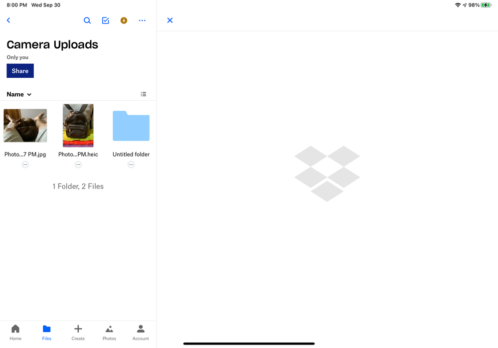This screenshot has width=498, height=348.
Task: Open search with the magnifier icon
Action: 87,20
